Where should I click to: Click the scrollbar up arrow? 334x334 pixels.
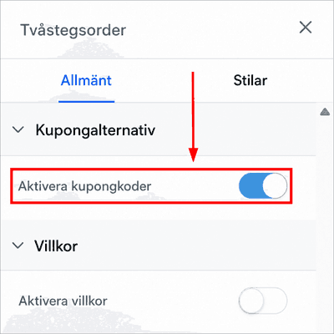[x=325, y=112]
